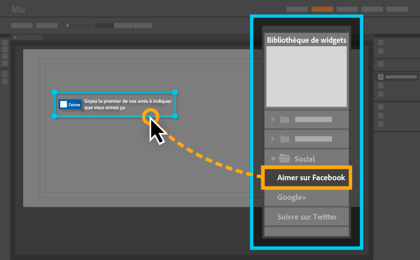The height and width of the screenshot is (260, 420).
Task: Select the Suivre sur Twitter widget
Action: [x=306, y=217]
